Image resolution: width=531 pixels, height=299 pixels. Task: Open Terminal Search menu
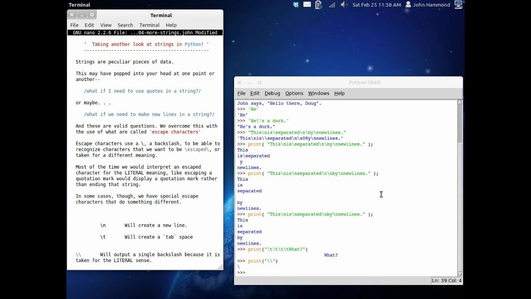tap(125, 25)
